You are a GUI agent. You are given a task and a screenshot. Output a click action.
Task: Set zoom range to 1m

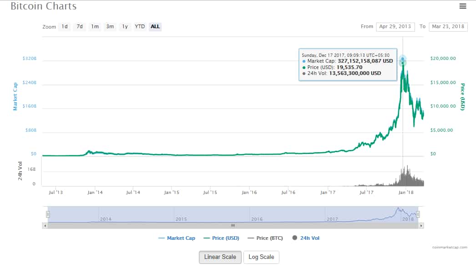tap(95, 27)
